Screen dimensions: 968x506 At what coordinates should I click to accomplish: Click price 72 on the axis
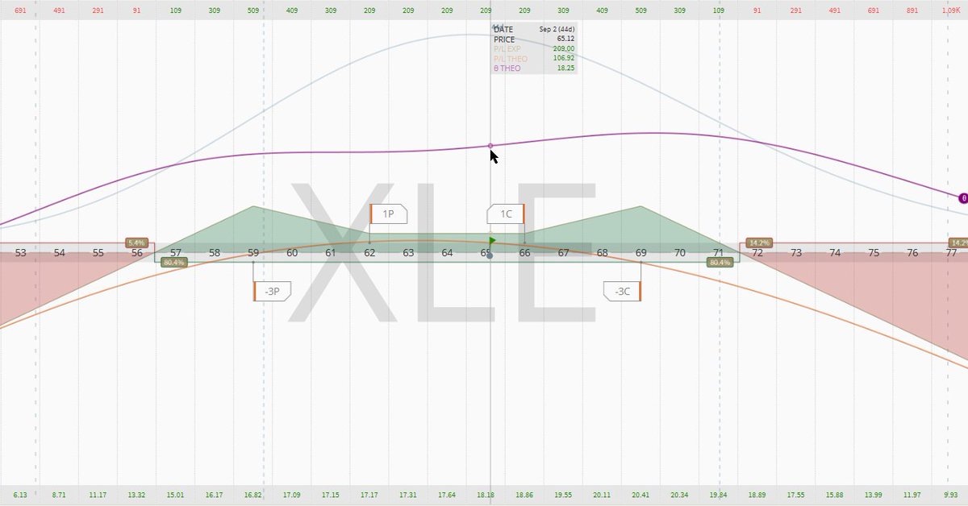tap(757, 253)
